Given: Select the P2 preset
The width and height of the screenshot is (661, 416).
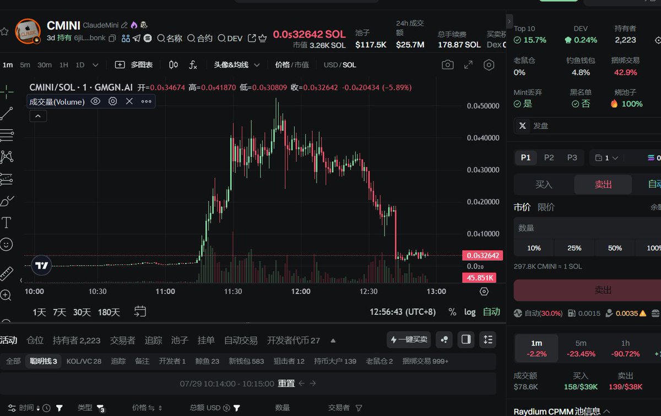Looking at the screenshot, I should 549,157.
